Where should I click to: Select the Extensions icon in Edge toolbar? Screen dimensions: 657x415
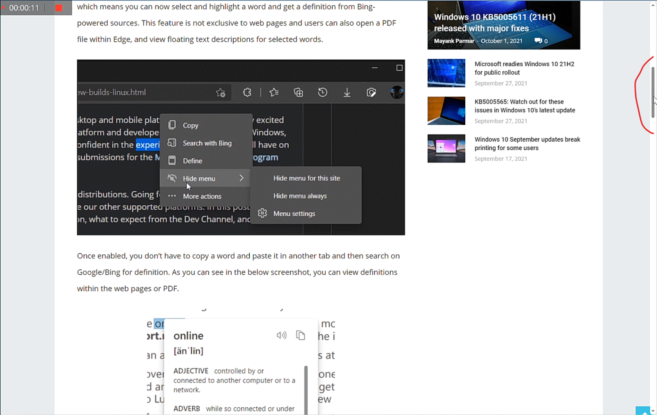pos(247,92)
